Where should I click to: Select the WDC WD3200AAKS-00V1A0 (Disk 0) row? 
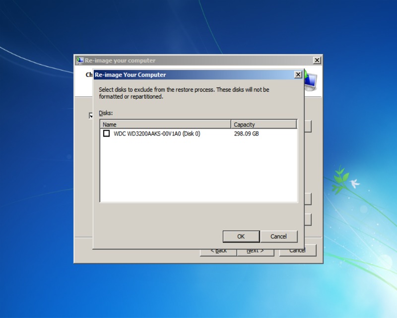tap(157, 134)
